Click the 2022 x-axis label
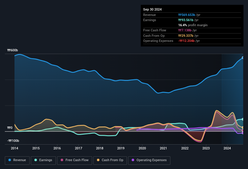This screenshot has width=248, height=169. (x=185, y=148)
